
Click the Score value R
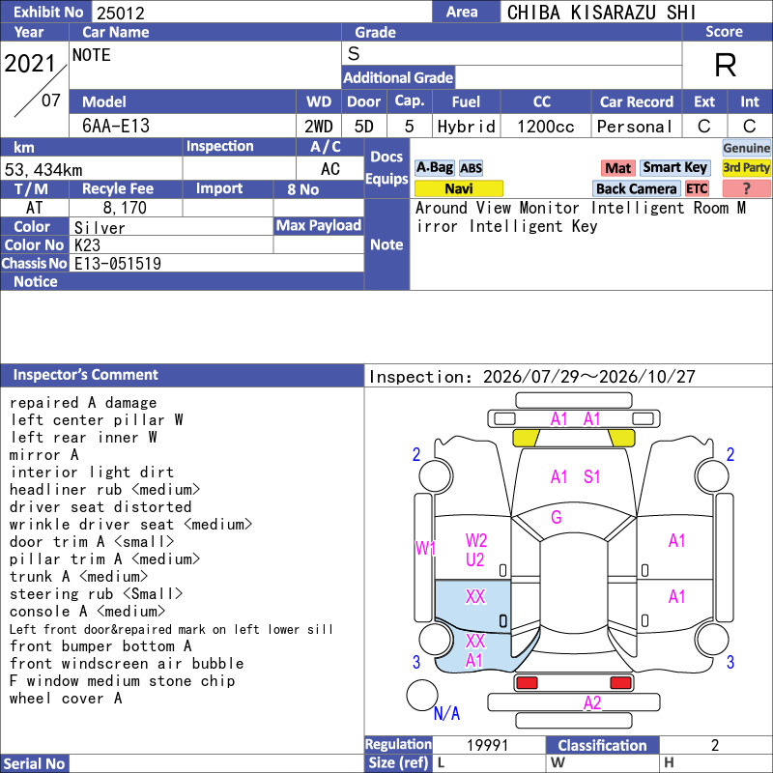click(x=726, y=65)
